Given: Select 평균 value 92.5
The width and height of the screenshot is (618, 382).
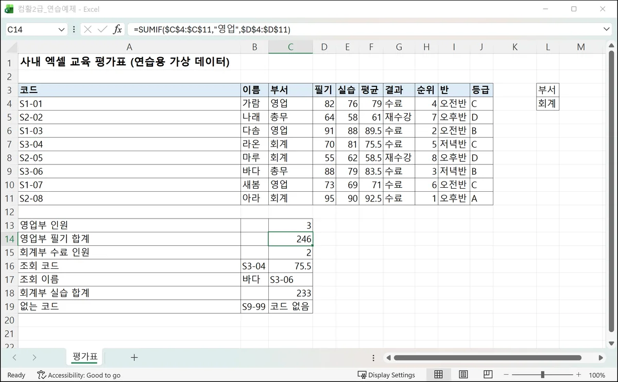Looking at the screenshot, I should click(x=371, y=198).
